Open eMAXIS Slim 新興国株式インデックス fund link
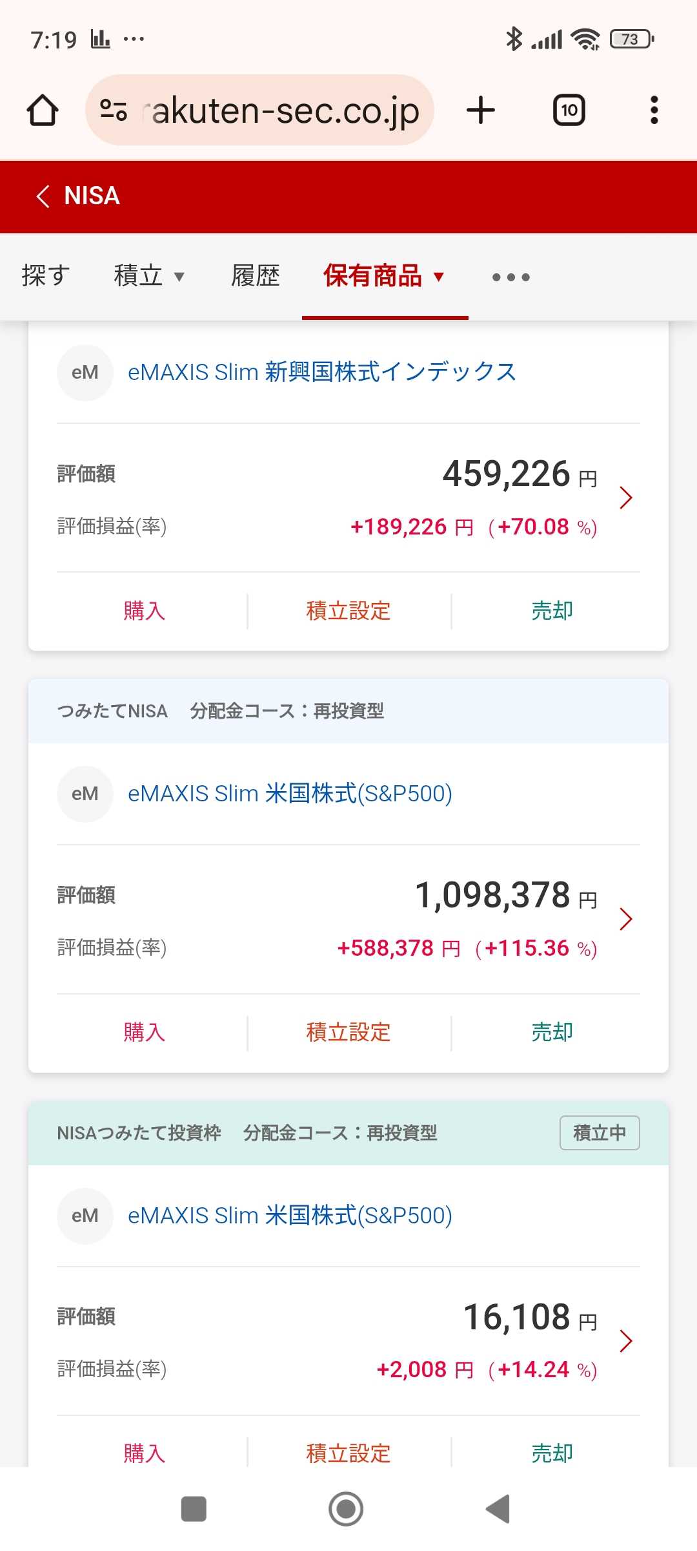 (322, 372)
